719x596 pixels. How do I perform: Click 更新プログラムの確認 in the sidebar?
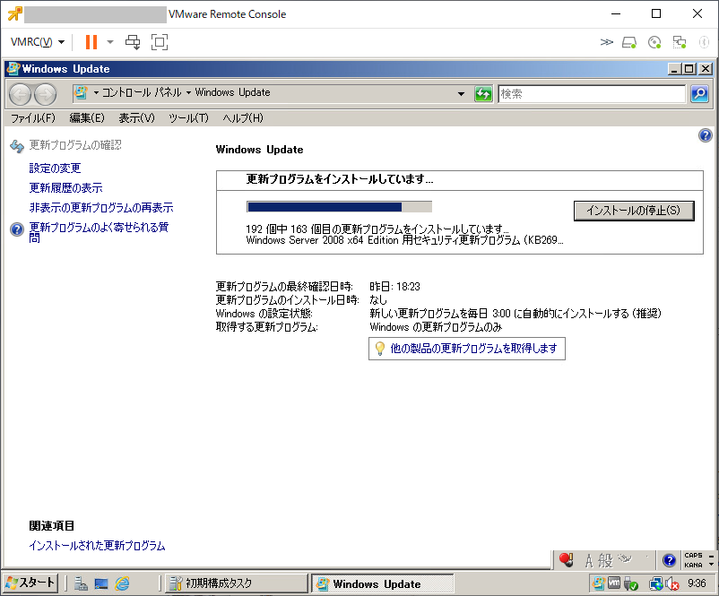coord(75,145)
